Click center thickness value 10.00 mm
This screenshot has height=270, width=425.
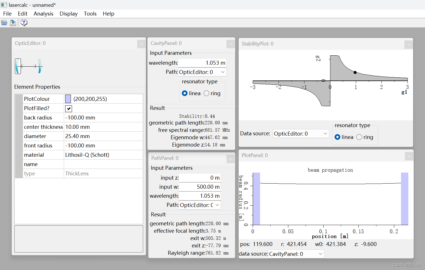(x=103, y=127)
